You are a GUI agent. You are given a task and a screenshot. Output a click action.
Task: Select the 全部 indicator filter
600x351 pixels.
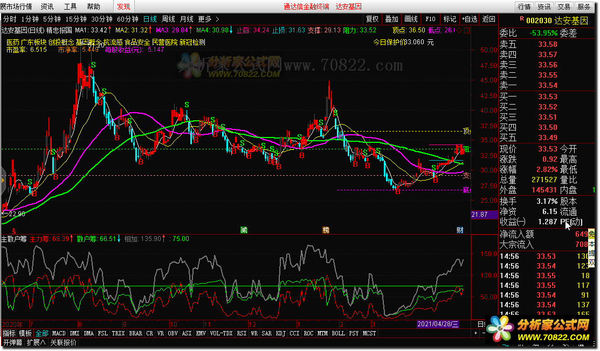42,333
